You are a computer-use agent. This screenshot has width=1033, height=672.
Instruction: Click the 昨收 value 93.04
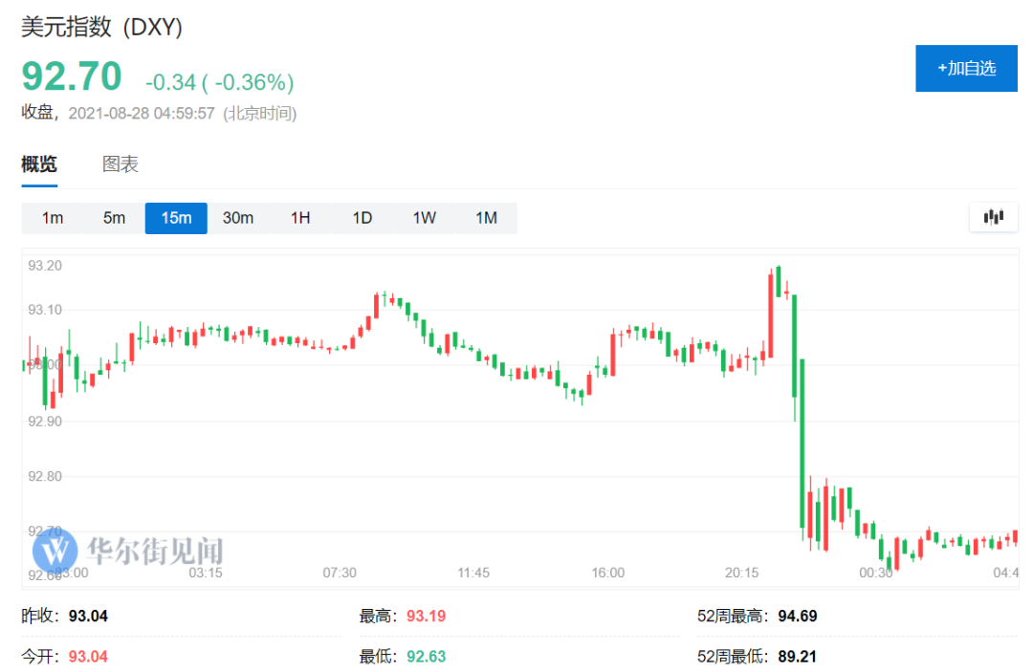tap(88, 616)
